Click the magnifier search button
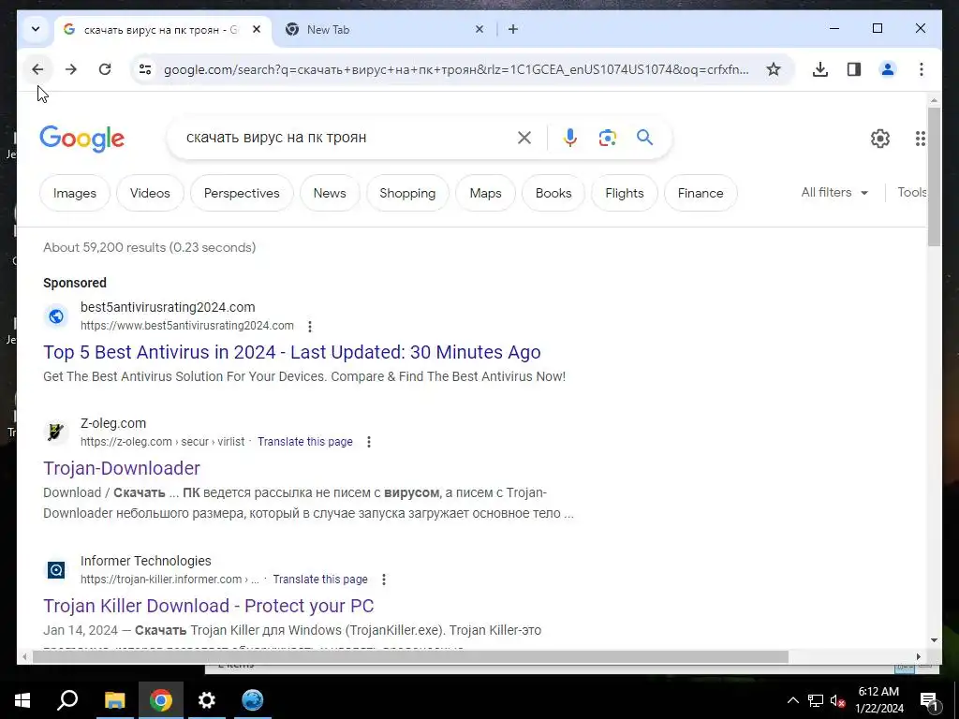The height and width of the screenshot is (719, 959). click(644, 137)
